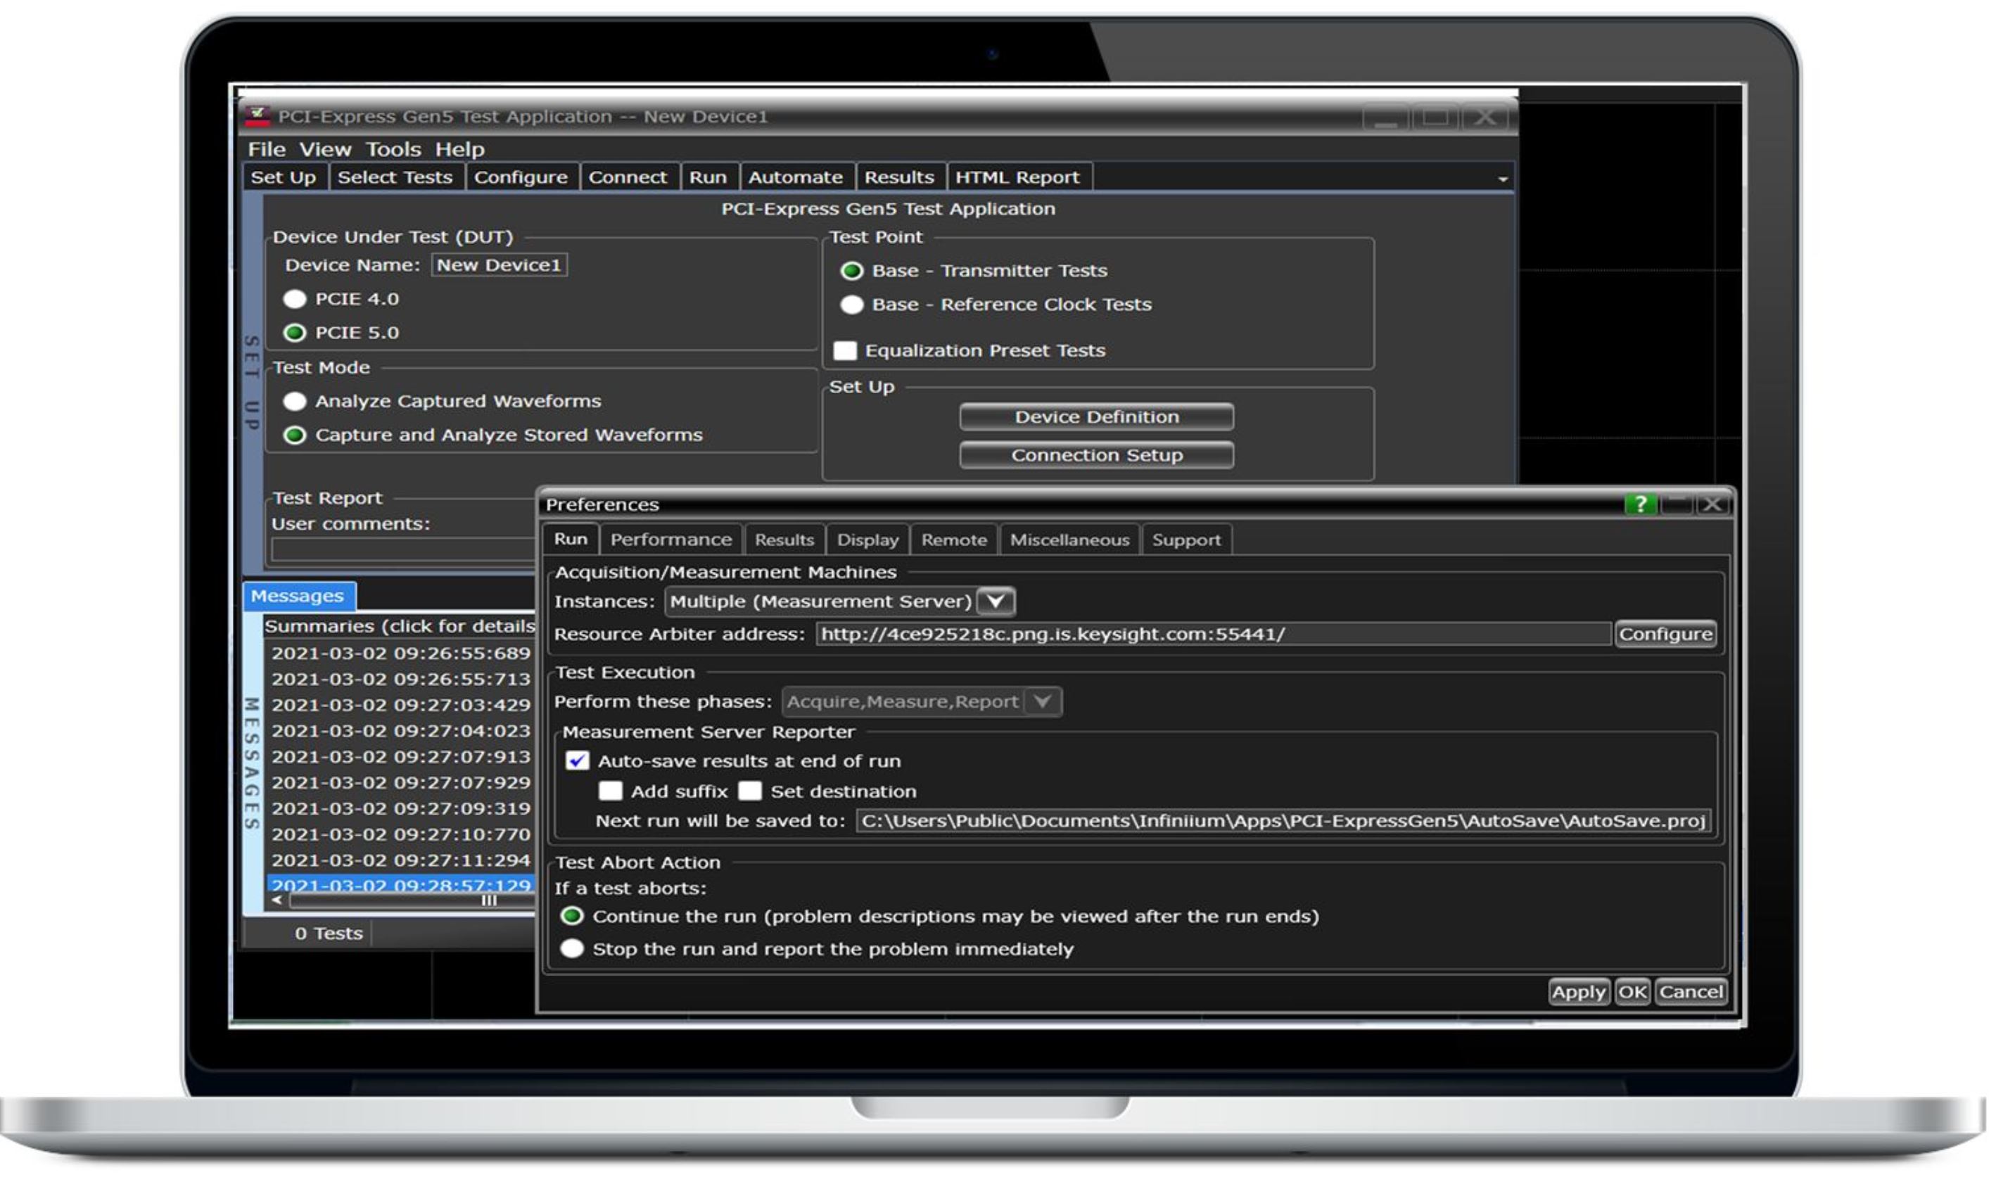The height and width of the screenshot is (1191, 1996).
Task: Minimize the PCI-Express Gen5 application window
Action: click(1386, 117)
